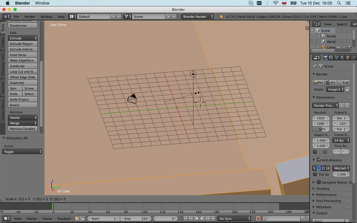The width and height of the screenshot is (357, 223).
Task: Toggle Camera visibility eye in outliner
Action: click(x=338, y=47)
